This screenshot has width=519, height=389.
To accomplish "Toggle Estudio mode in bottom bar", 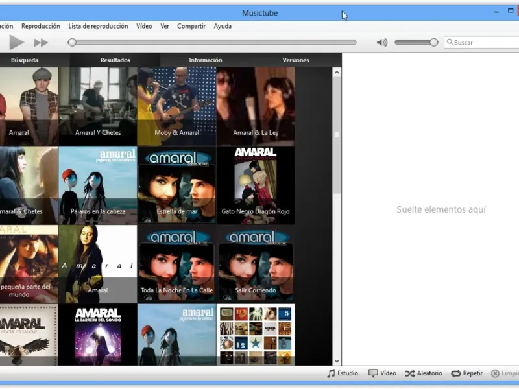I will tap(343, 373).
